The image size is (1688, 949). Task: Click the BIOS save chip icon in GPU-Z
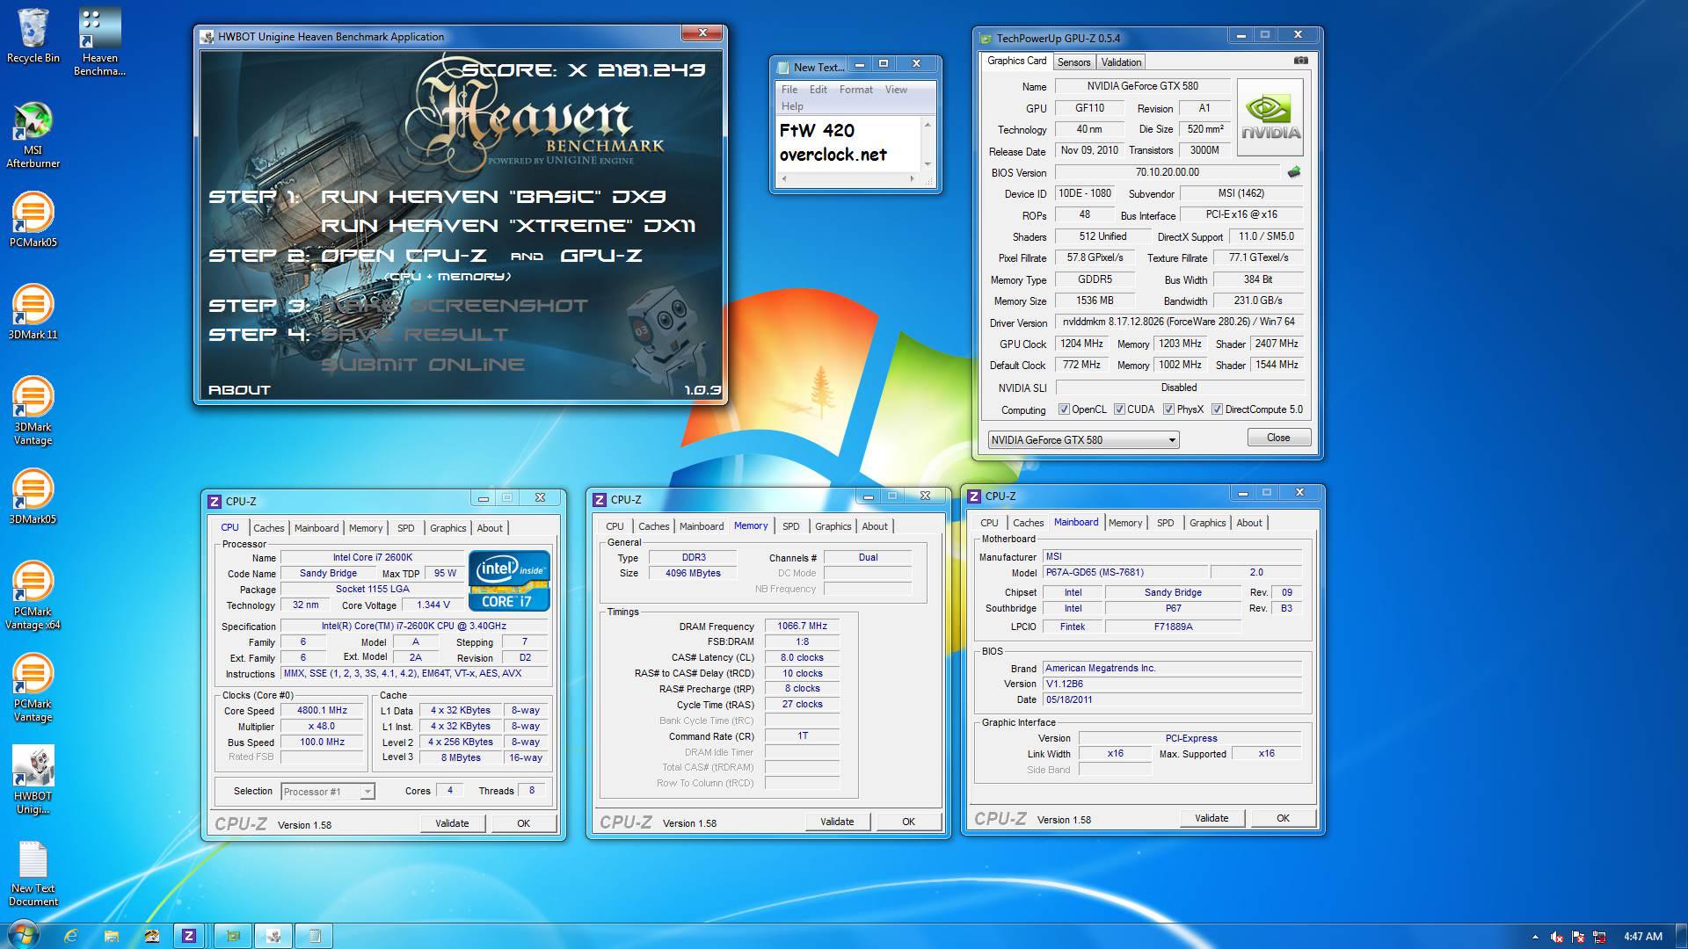click(x=1293, y=172)
